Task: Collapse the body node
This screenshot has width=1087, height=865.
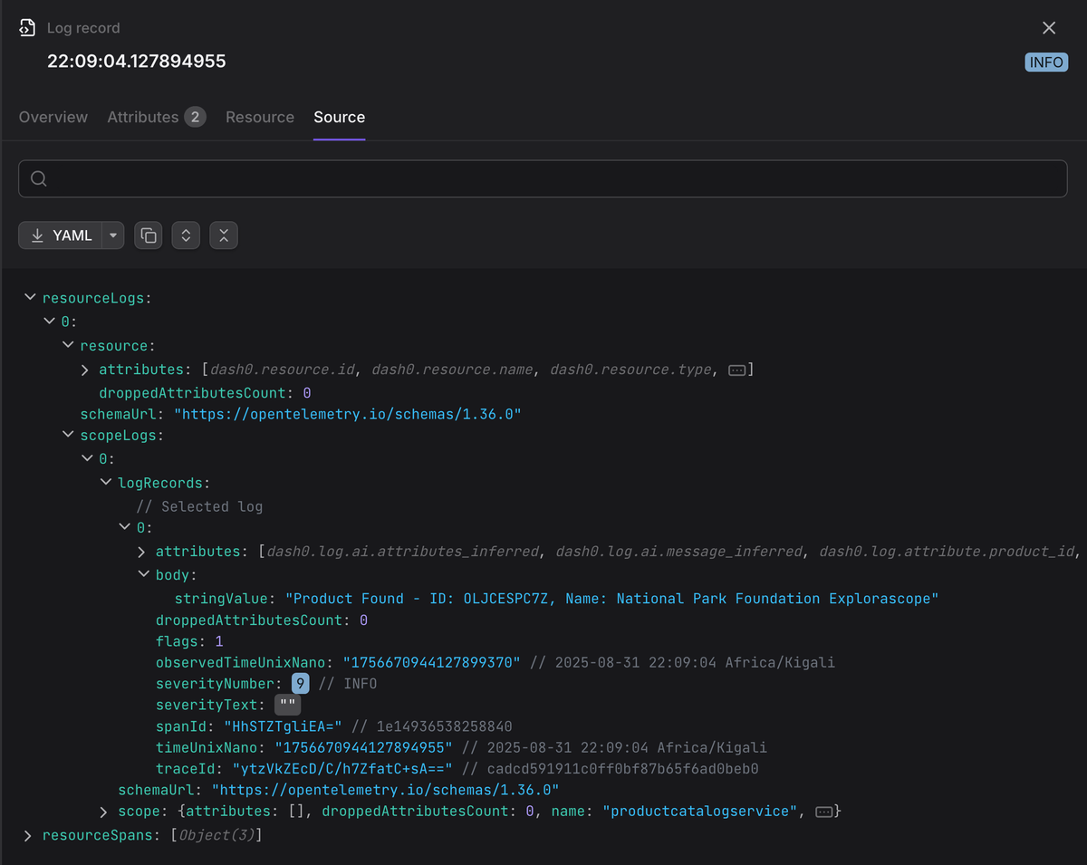Action: pos(143,574)
